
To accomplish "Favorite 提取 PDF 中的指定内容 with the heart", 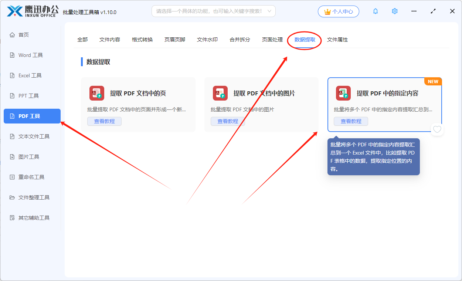I will [x=437, y=129].
